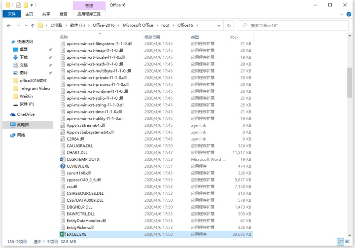Go up one folder level
This screenshot has height=248, width=355.
(x=33, y=26)
